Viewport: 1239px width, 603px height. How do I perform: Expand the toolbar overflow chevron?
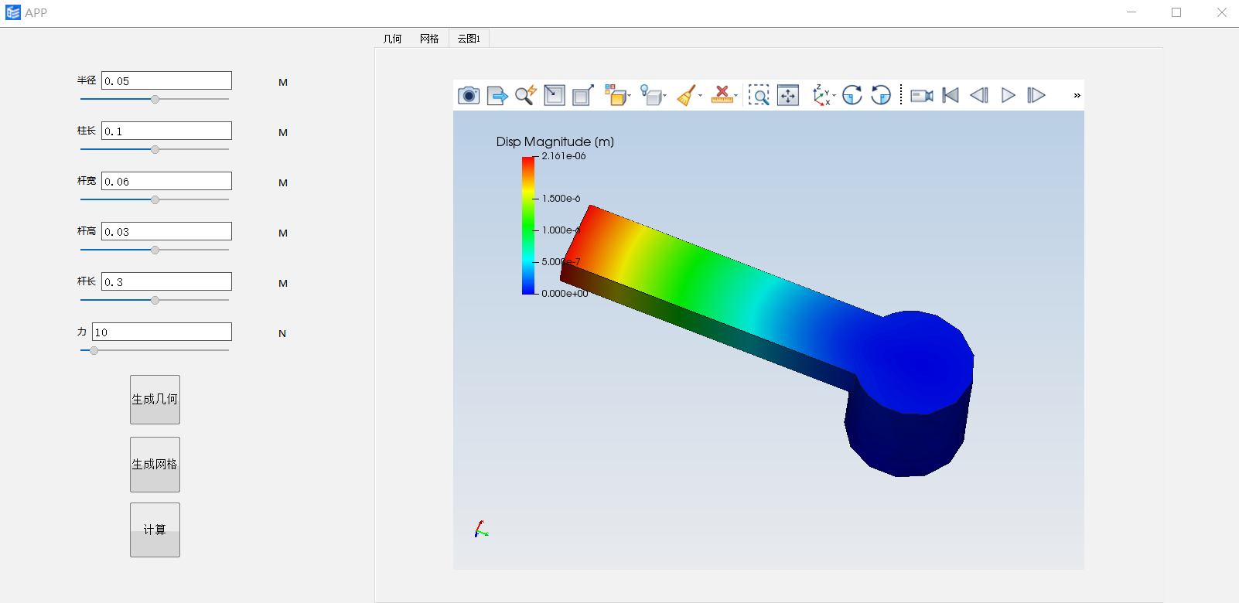[x=1077, y=96]
